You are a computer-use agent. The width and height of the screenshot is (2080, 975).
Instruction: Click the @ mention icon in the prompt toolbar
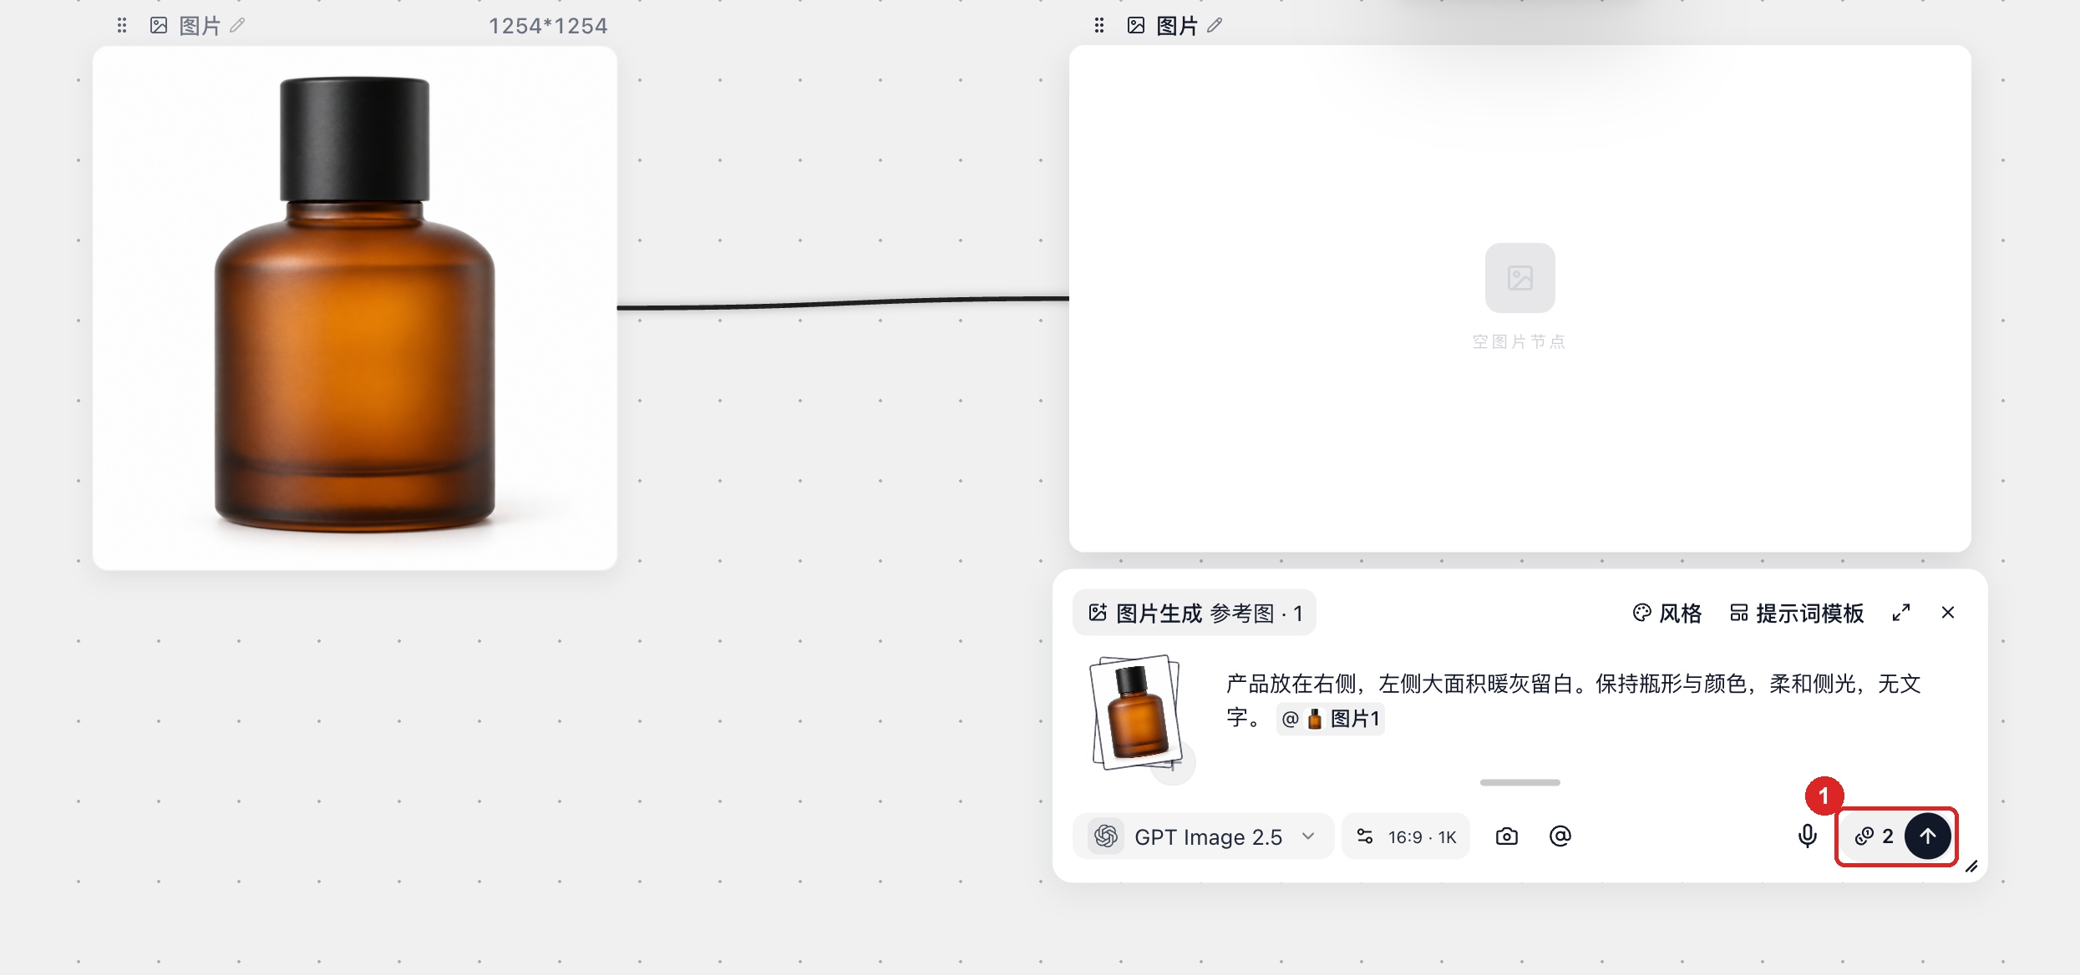tap(1560, 836)
